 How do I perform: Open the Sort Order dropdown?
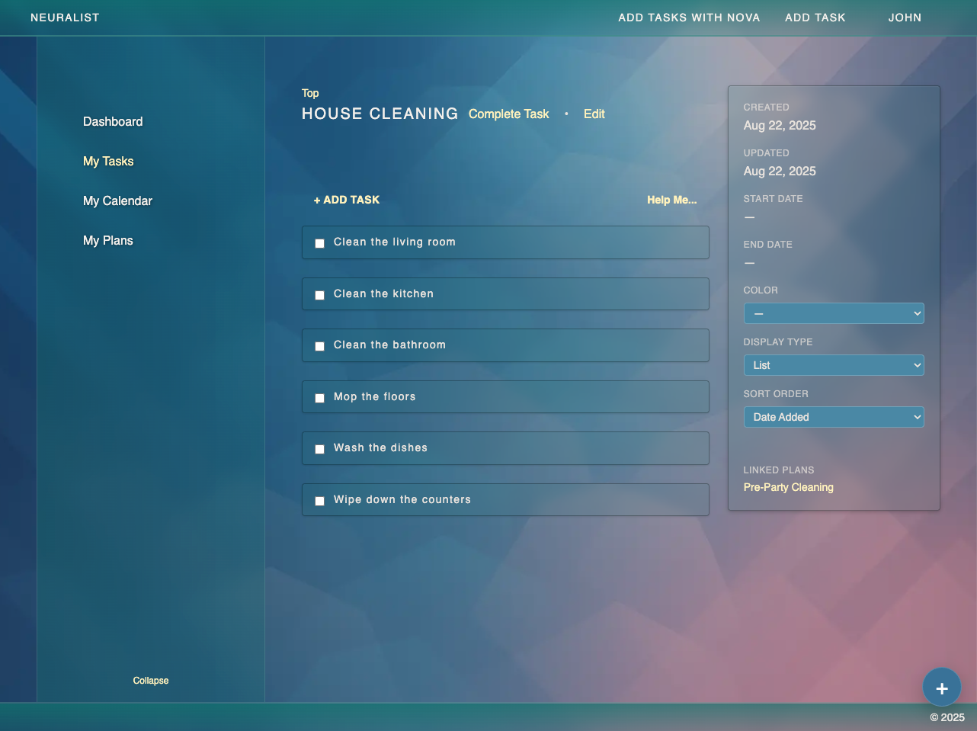coord(833,417)
